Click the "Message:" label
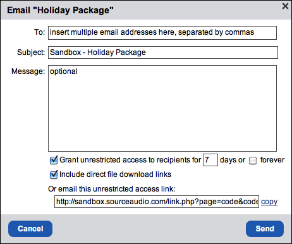Screen dimensions: 292x244 tap(28, 71)
